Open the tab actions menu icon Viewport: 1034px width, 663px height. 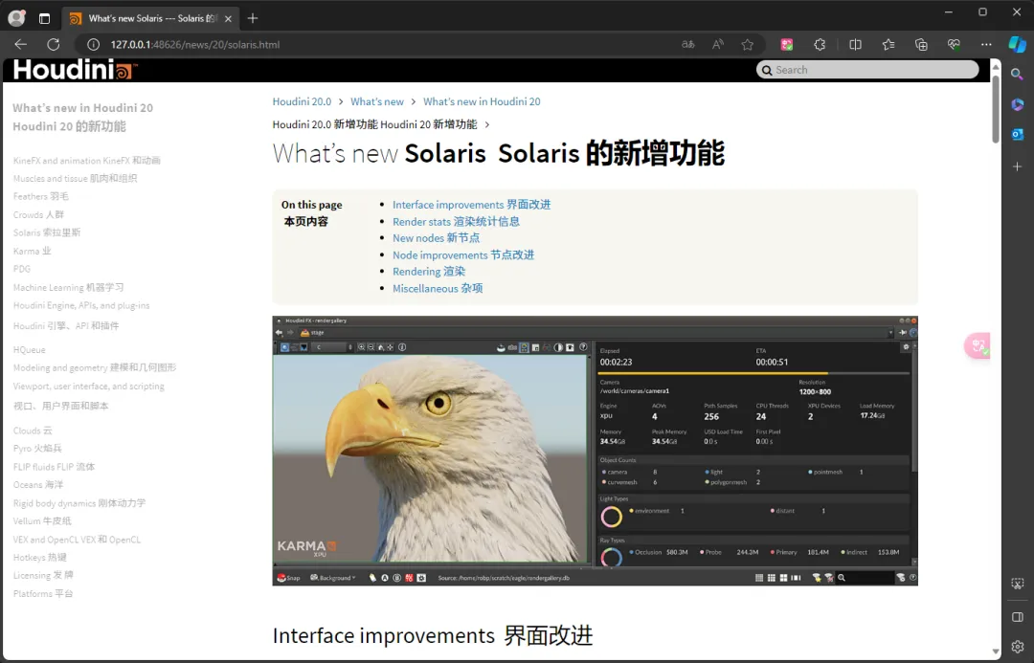click(x=44, y=18)
